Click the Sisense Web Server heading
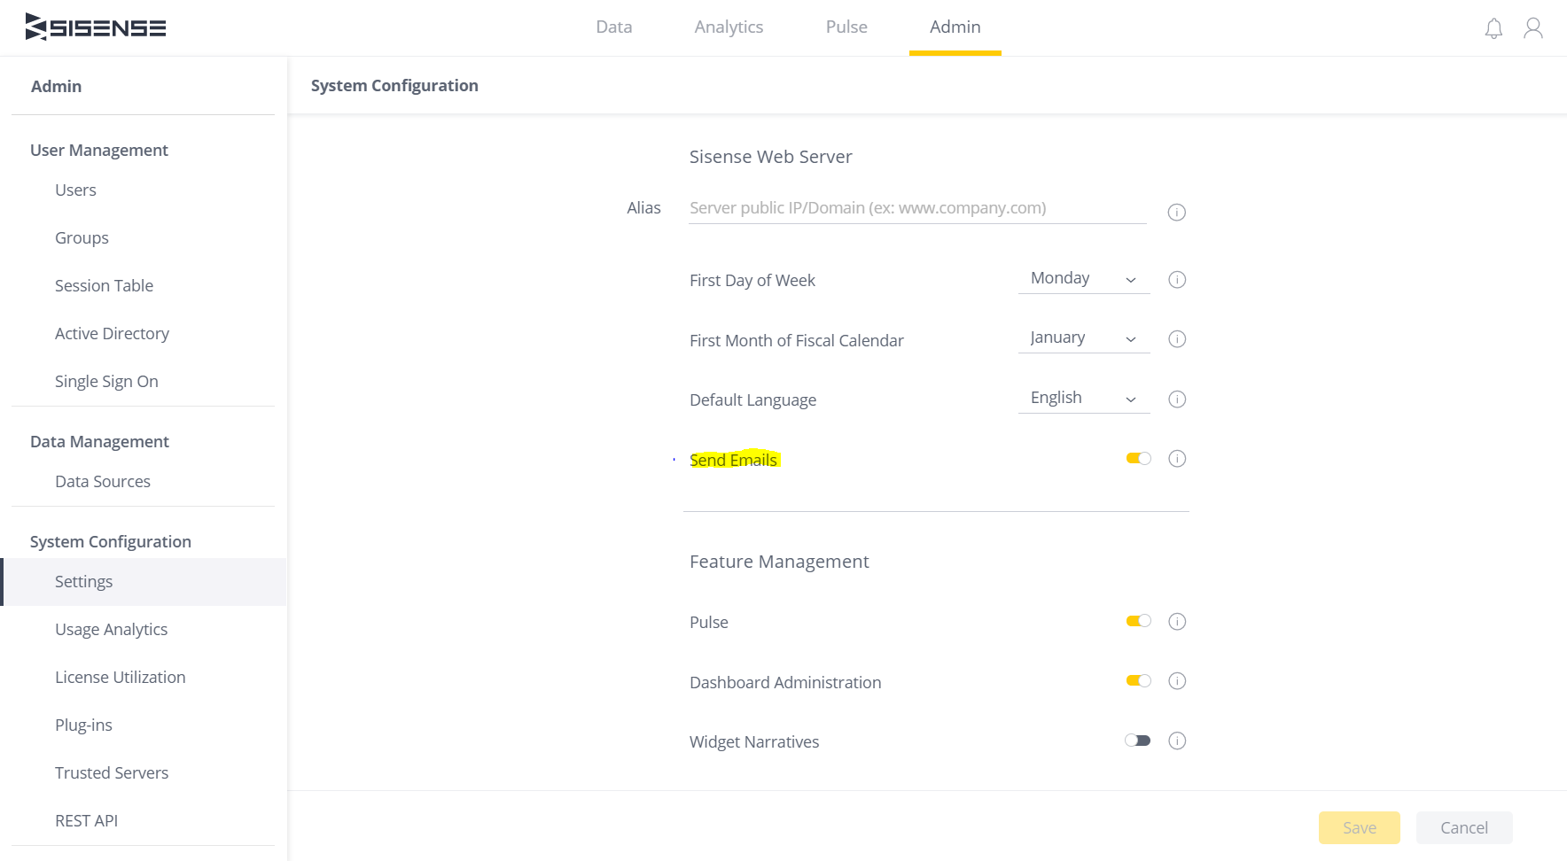Screen dimensions: 1567x861 coord(771,157)
